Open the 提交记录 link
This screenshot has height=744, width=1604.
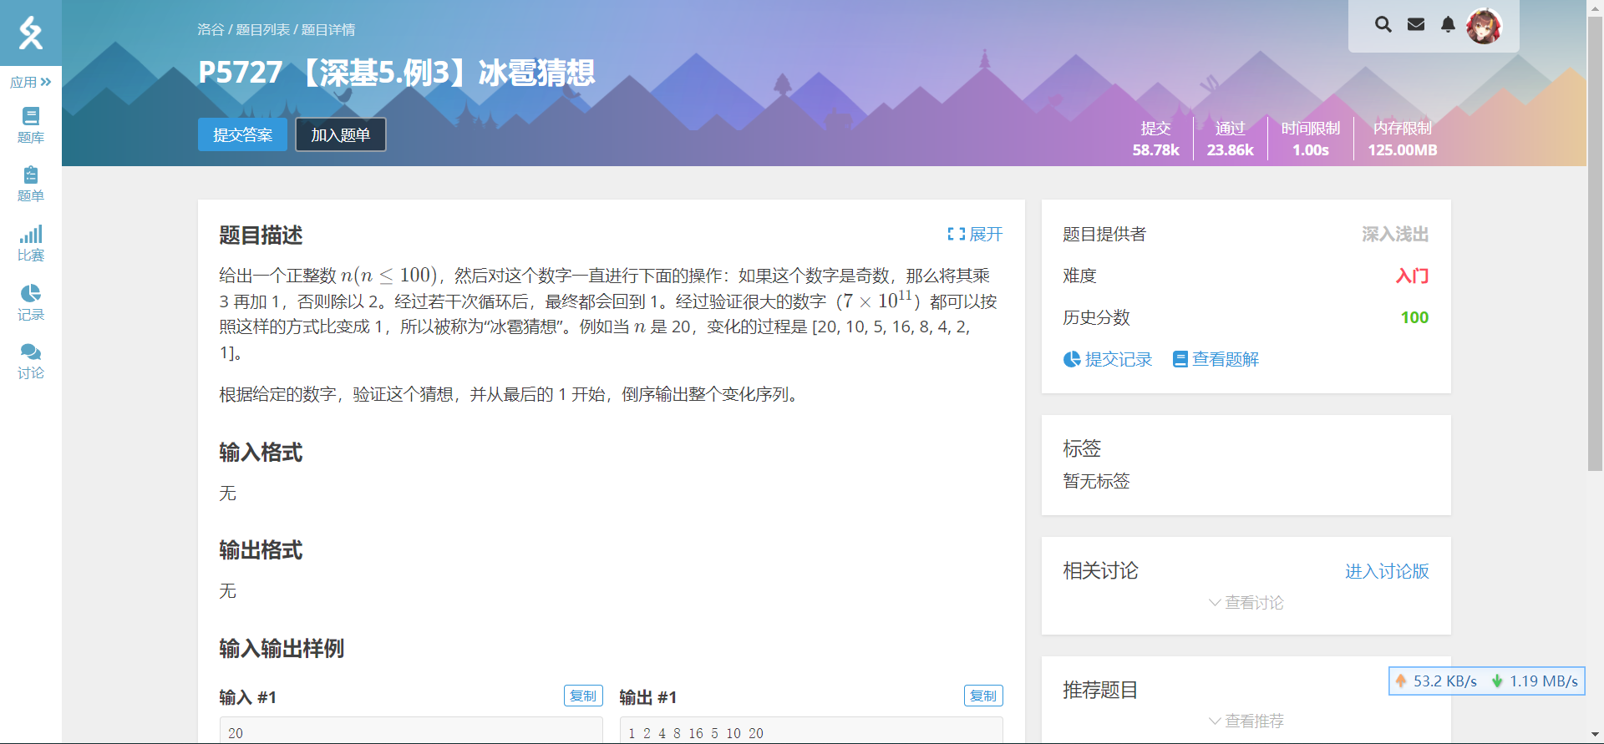point(1108,359)
